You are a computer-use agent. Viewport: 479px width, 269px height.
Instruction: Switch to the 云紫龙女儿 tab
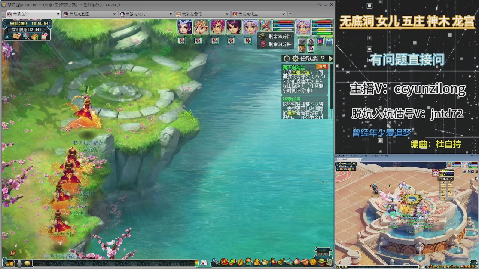tap(146, 14)
